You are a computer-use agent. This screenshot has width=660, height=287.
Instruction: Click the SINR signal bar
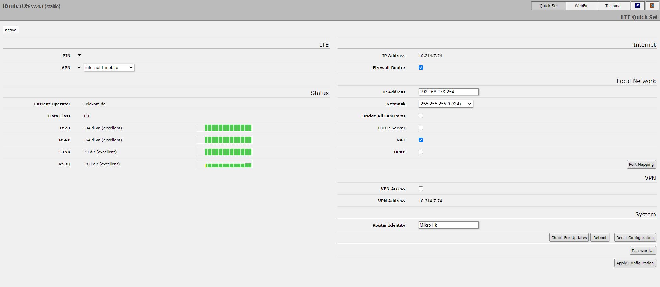coord(224,152)
